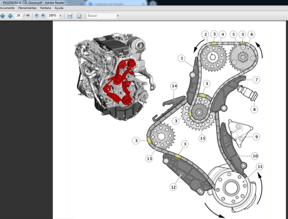288x219 pixels.
Task: Click callout number 14 on the diagram
Action: coord(174,86)
